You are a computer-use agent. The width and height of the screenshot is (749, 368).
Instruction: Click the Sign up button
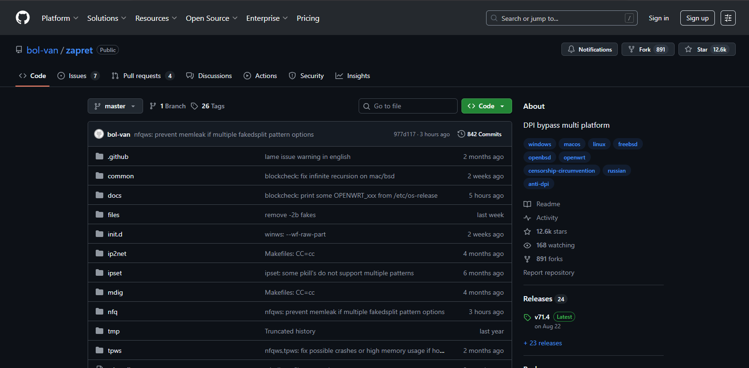click(697, 18)
